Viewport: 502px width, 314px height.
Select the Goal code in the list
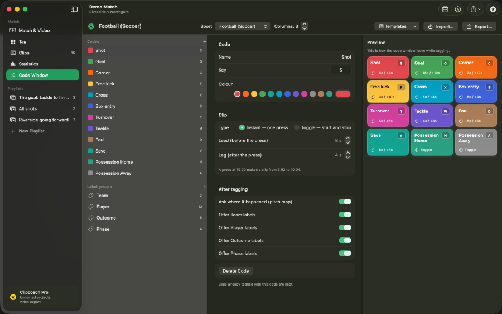(146, 61)
